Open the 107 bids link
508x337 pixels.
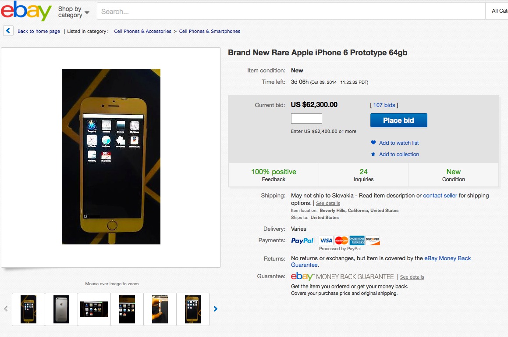384,105
